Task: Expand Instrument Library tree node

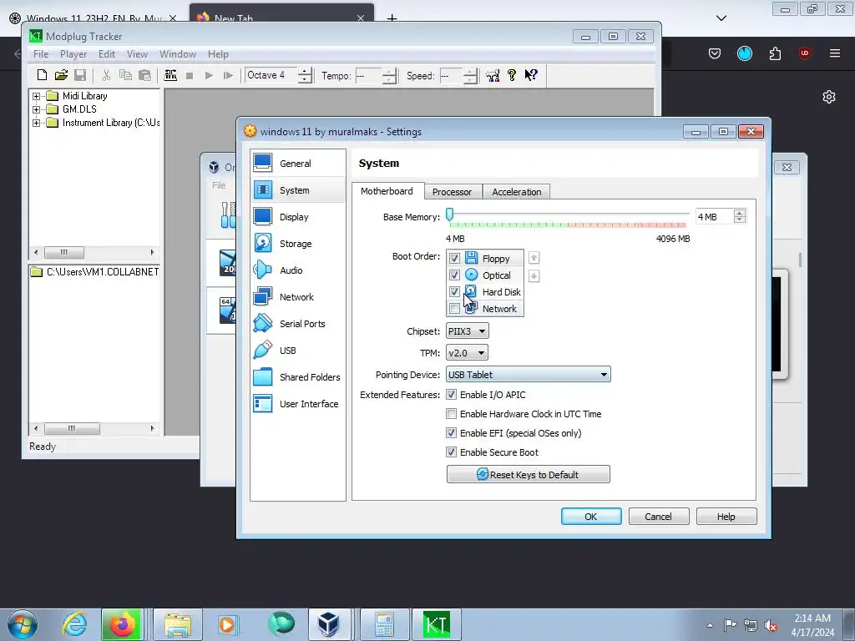Action: click(x=36, y=124)
